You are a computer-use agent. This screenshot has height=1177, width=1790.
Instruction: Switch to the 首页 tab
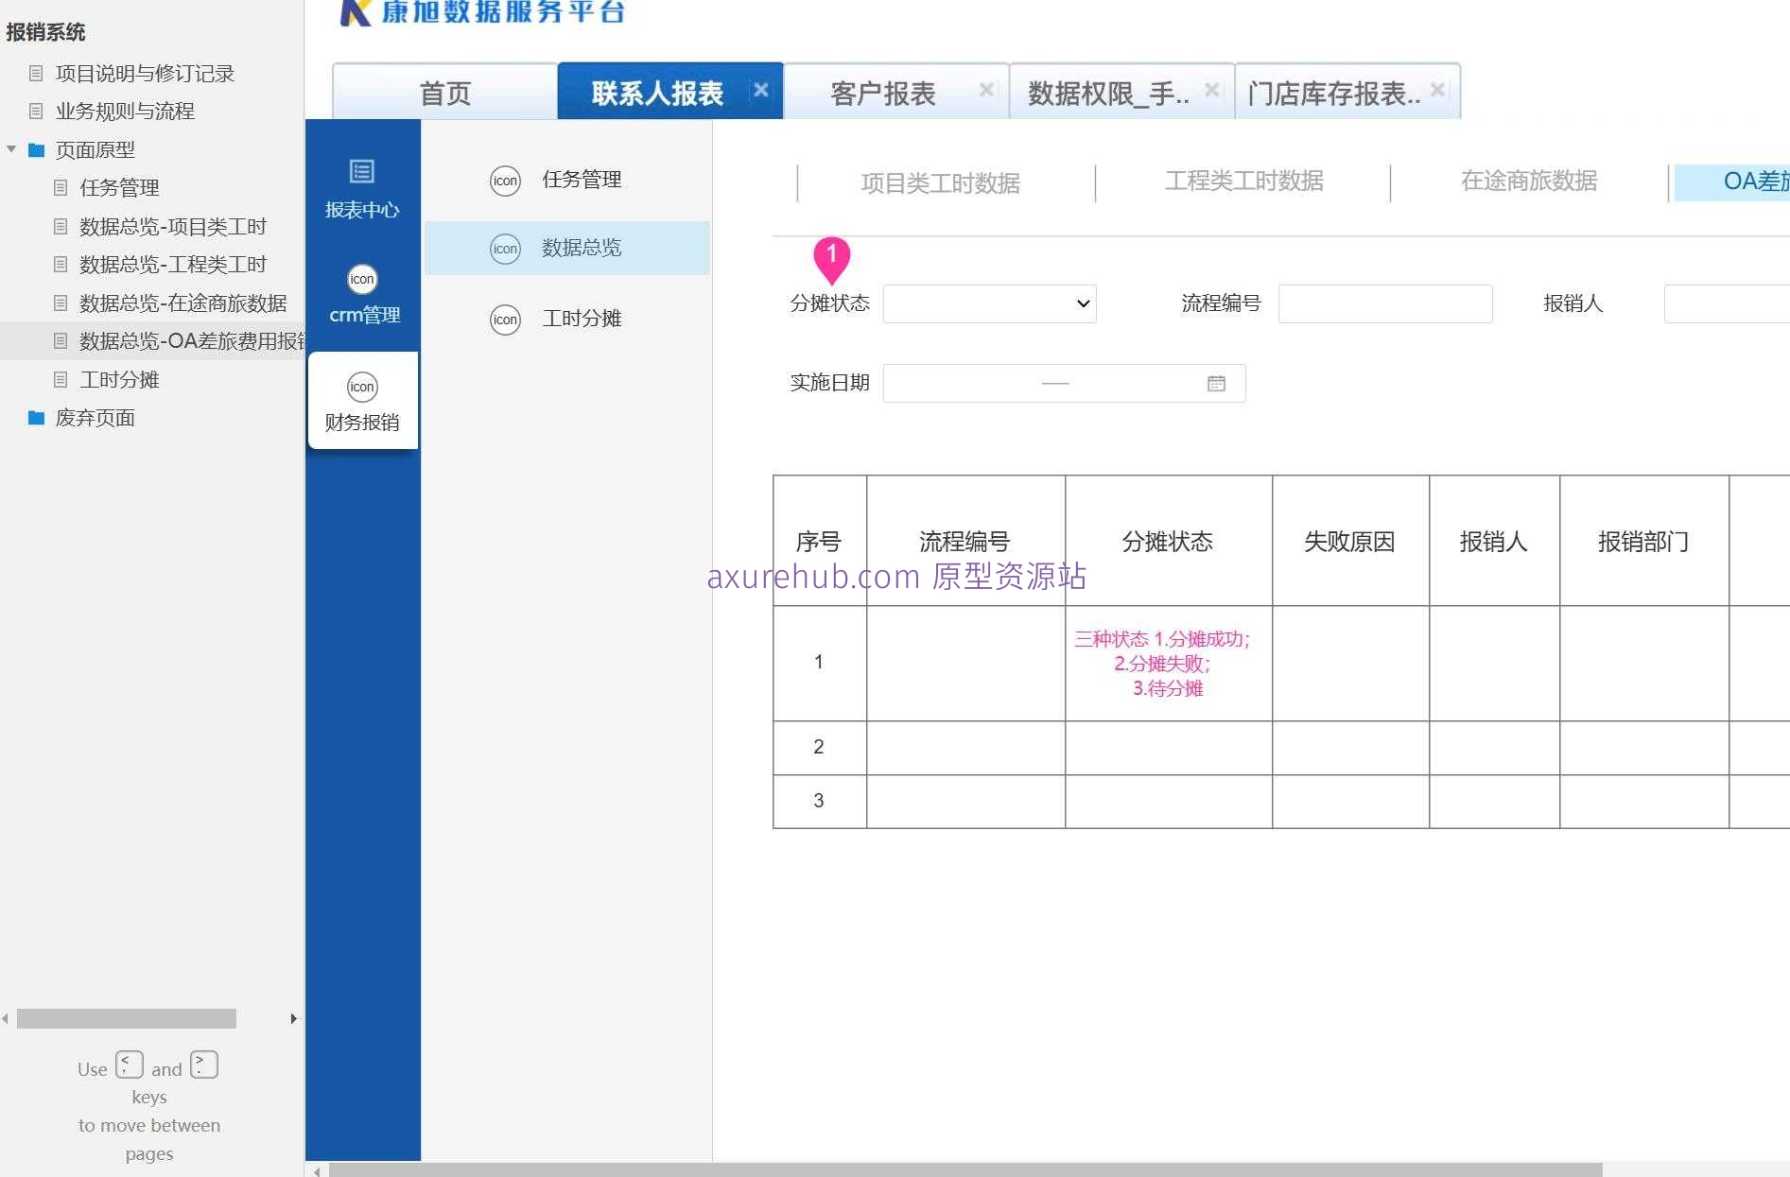pos(445,92)
